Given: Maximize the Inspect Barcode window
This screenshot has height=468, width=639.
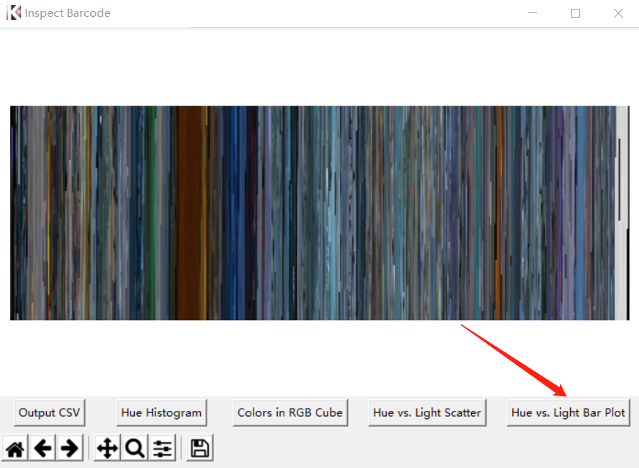Looking at the screenshot, I should tap(575, 13).
